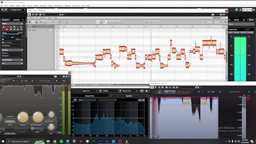Viewport: 256px width, 144px height.
Task: Toggle the Ridma track visibility dot in Melodyne
Action: pos(30,30)
